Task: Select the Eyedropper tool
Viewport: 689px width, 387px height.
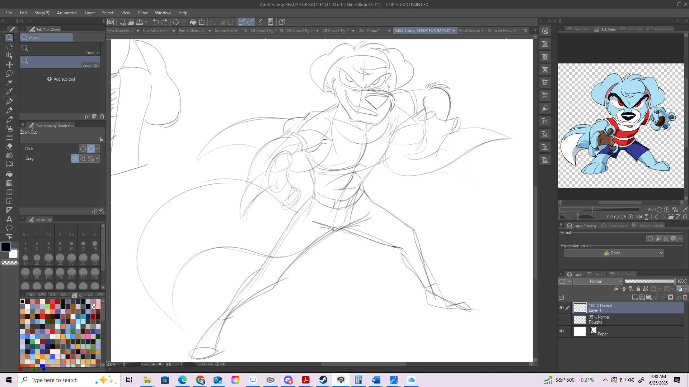Action: pos(9,91)
